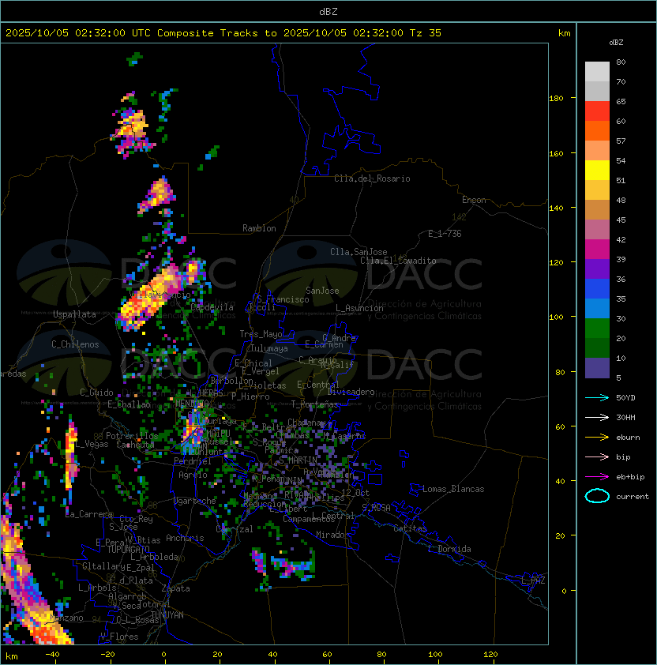
Task: Choose the dark orange 57-60 dBZ swatch
Action: [597, 130]
